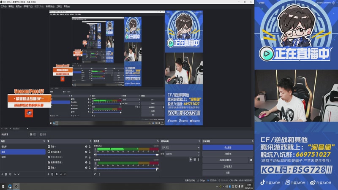Open the 工具(T) menu
The image size is (338, 190).
tap(59, 6)
